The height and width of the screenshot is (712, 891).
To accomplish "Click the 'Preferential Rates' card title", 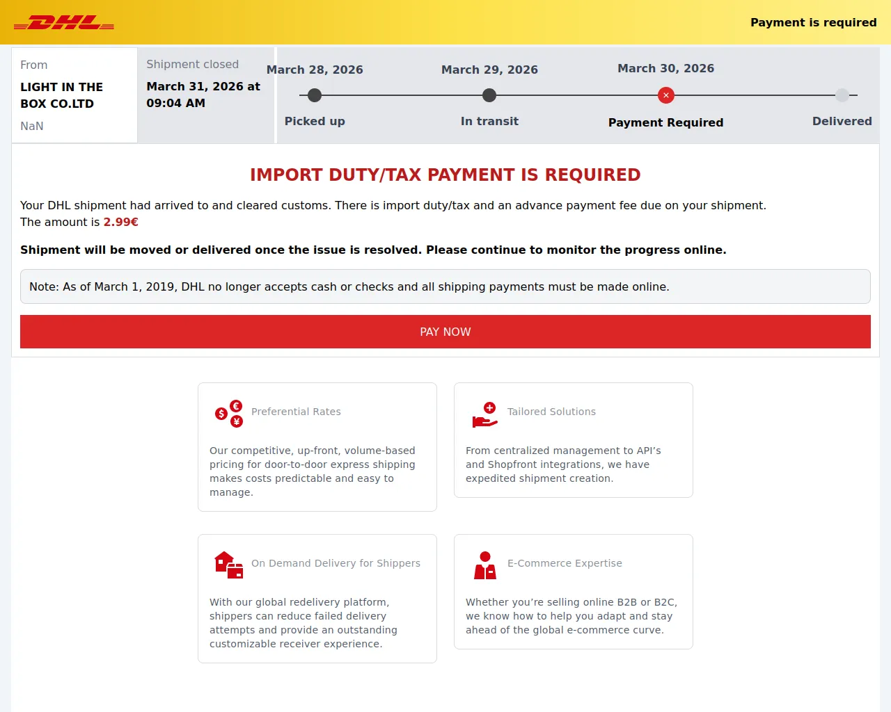I will [296, 412].
